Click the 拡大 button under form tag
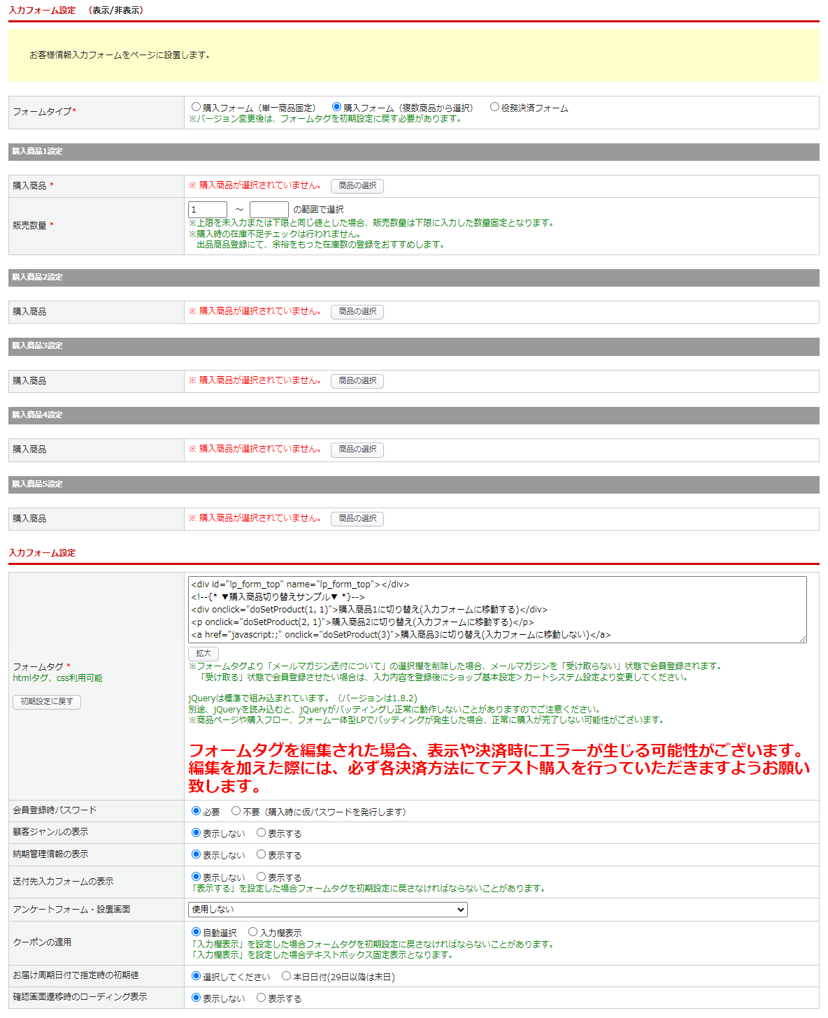The width and height of the screenshot is (828, 1018). point(204,654)
